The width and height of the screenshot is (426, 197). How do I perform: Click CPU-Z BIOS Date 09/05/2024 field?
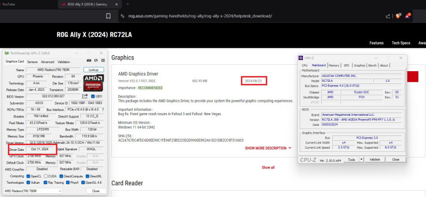362,124
